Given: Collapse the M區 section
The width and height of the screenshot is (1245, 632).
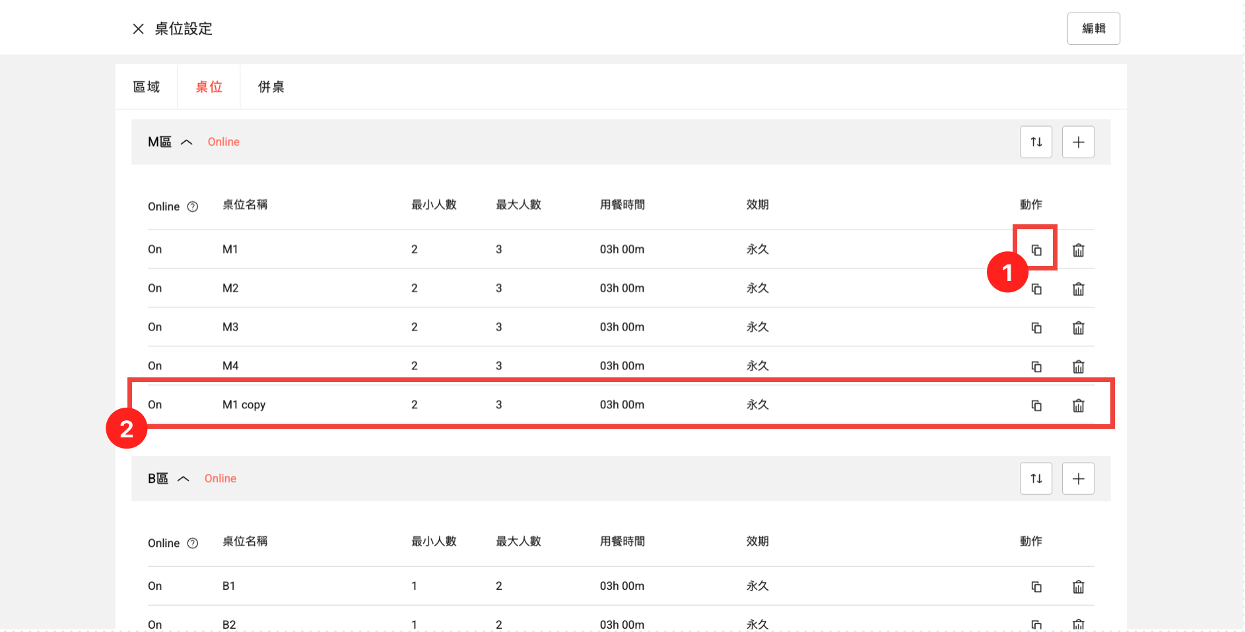Looking at the screenshot, I should coord(187,142).
